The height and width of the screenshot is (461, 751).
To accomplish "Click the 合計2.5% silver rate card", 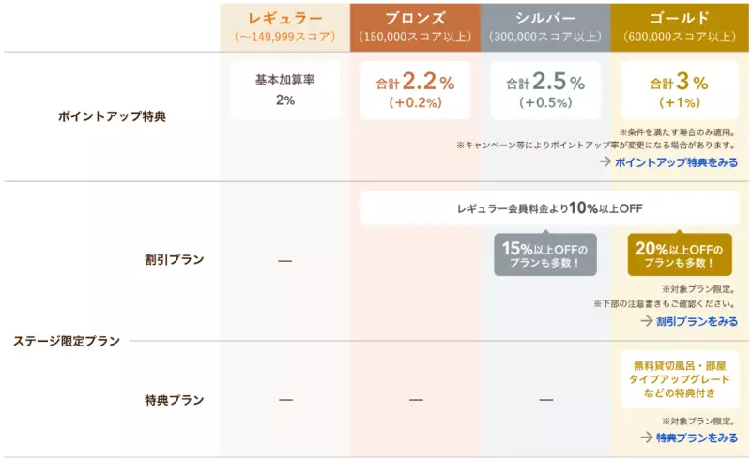I will click(545, 90).
